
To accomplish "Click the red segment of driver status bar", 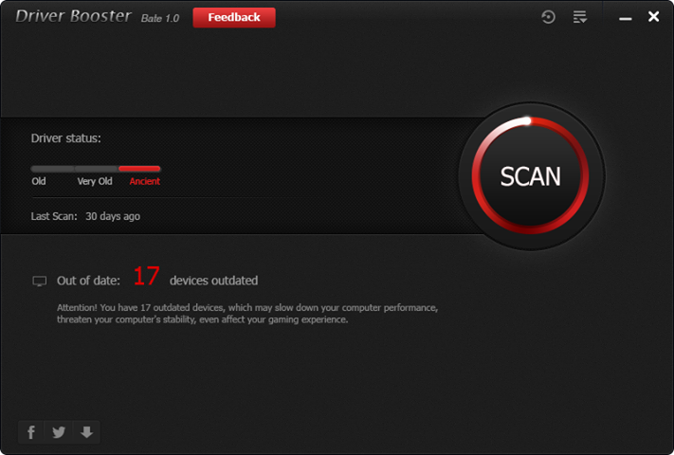I will point(139,169).
